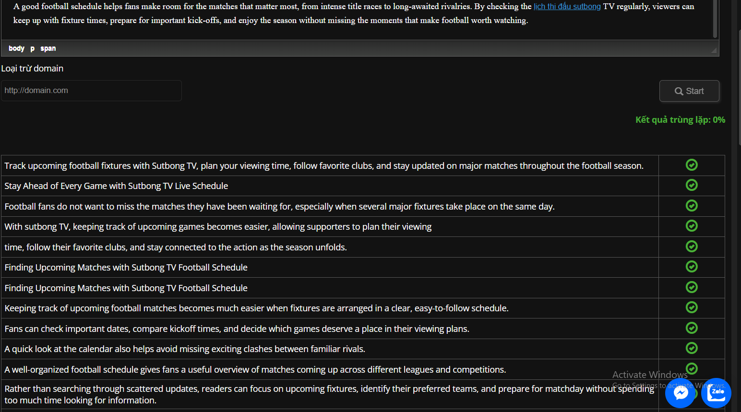741x412 pixels.
Task: Click the Start search button
Action: pyautogui.click(x=689, y=91)
